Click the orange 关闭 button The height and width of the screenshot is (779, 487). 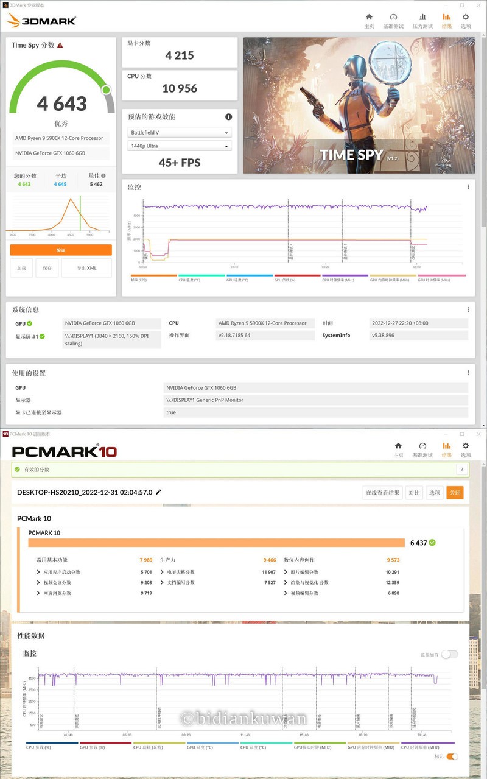[455, 492]
